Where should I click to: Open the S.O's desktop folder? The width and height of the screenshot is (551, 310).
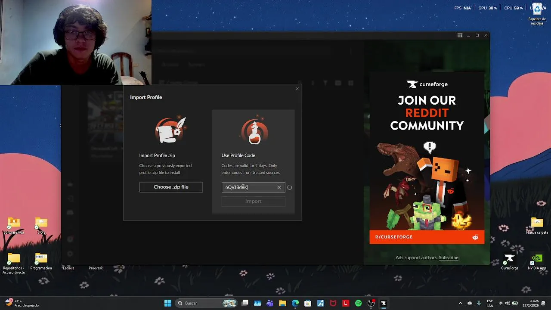tap(41, 226)
